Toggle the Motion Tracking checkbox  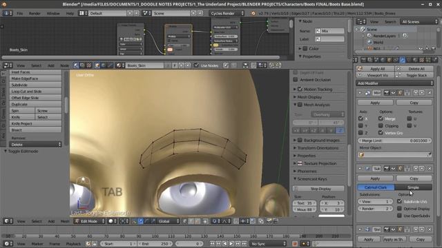click(x=300, y=89)
